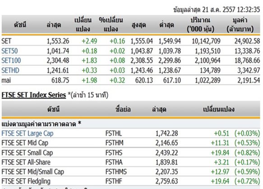Select the mai index row name
The image size is (263, 189).
pos(6,81)
